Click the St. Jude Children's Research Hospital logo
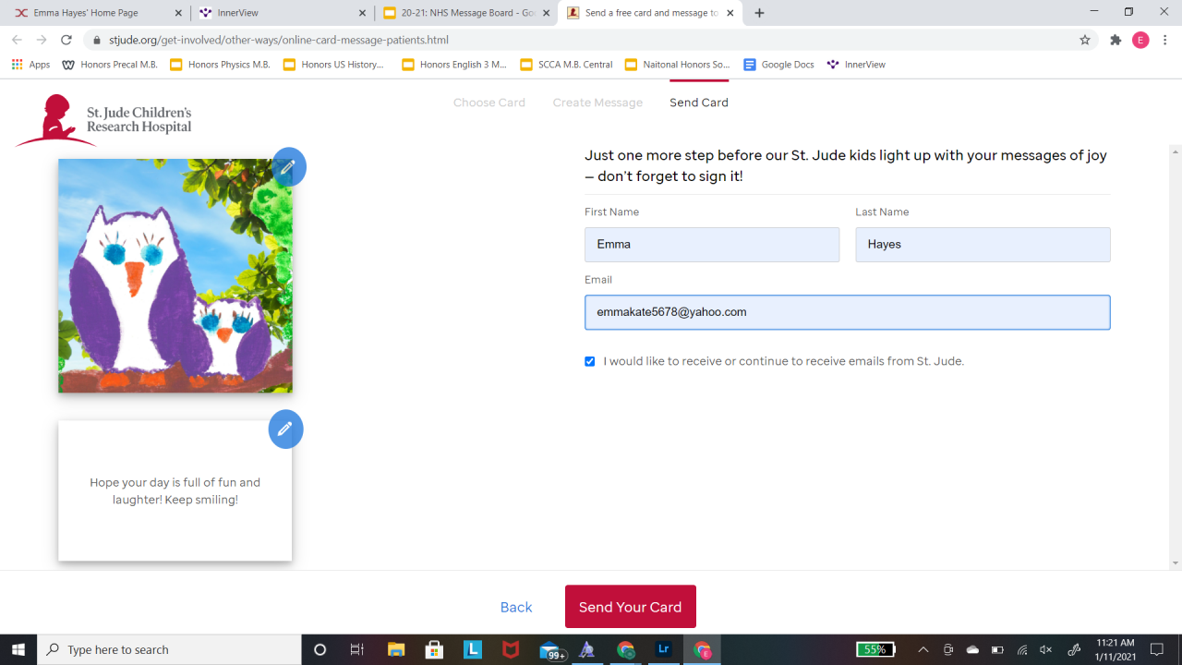The width and height of the screenshot is (1182, 665). pyautogui.click(x=103, y=120)
